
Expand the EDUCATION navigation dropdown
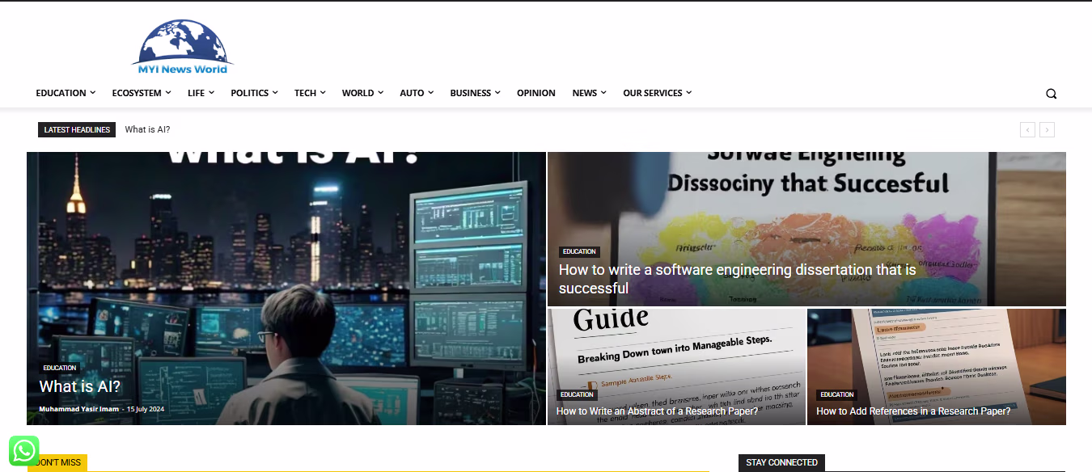tap(61, 93)
